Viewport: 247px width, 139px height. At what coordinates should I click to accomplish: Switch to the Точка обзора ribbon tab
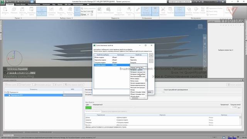20,4
